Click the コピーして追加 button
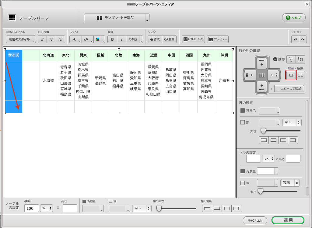Viewport: 312px width, 228px height. click(289, 89)
